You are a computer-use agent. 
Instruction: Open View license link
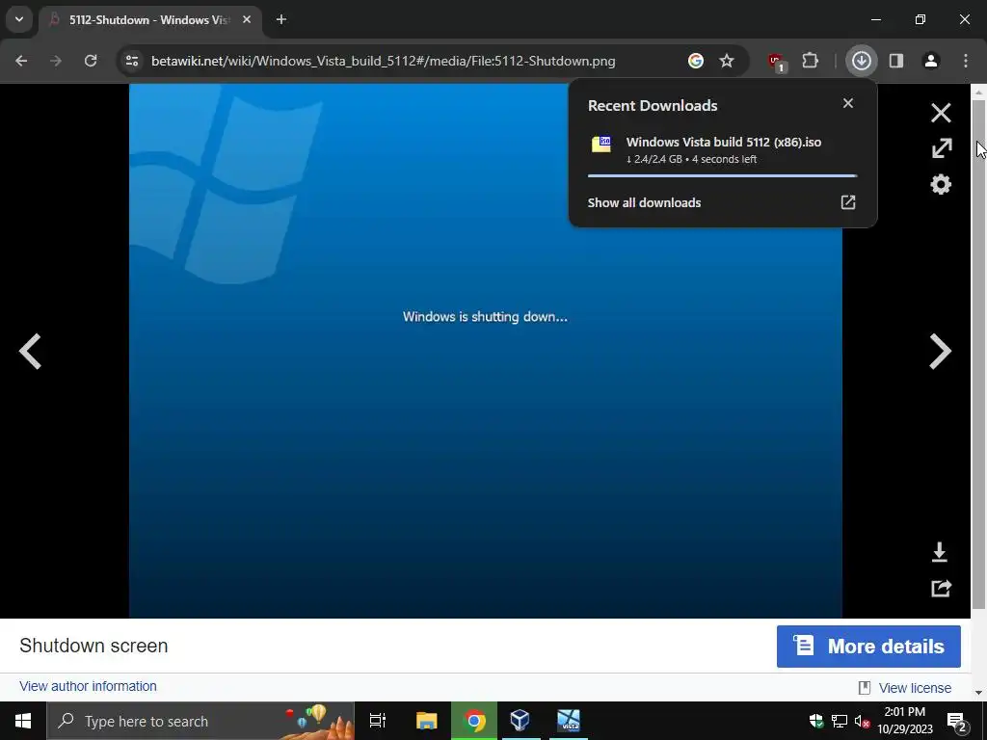pos(915,688)
